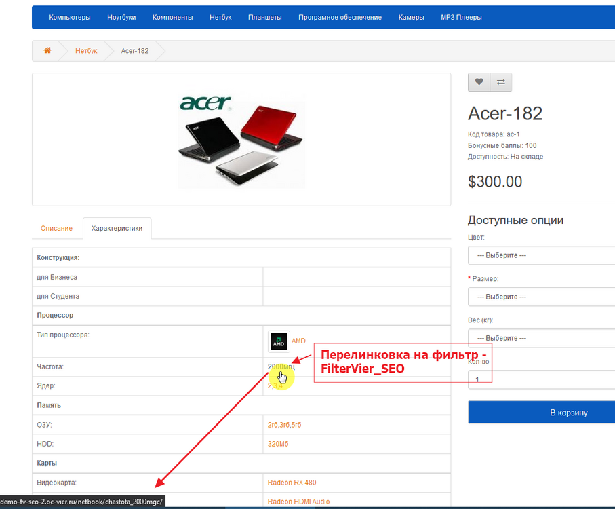
Task: Switch to the Описание tab
Action: point(56,228)
